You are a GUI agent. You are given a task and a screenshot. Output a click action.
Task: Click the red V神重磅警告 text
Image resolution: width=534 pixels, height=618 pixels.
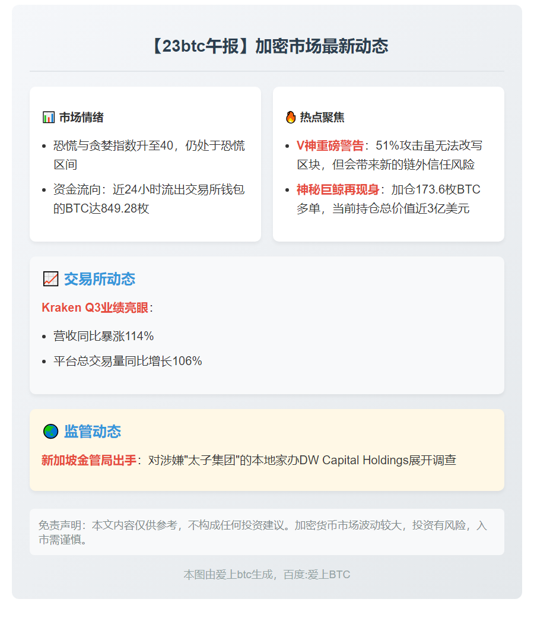click(330, 146)
